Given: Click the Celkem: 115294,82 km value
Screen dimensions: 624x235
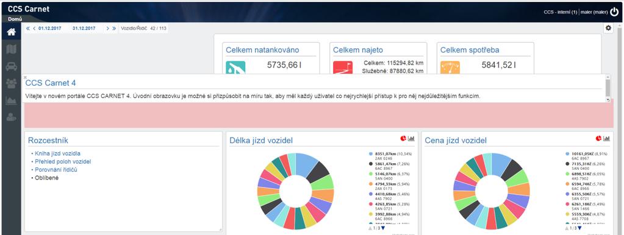Looking at the screenshot, I should [393, 63].
